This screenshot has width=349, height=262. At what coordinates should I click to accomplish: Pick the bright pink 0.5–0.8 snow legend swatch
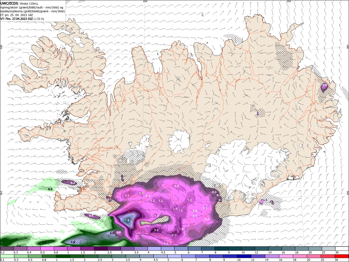[x=47, y=248]
